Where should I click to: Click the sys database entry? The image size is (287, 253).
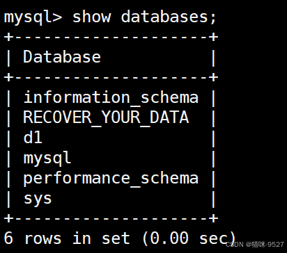(x=38, y=199)
